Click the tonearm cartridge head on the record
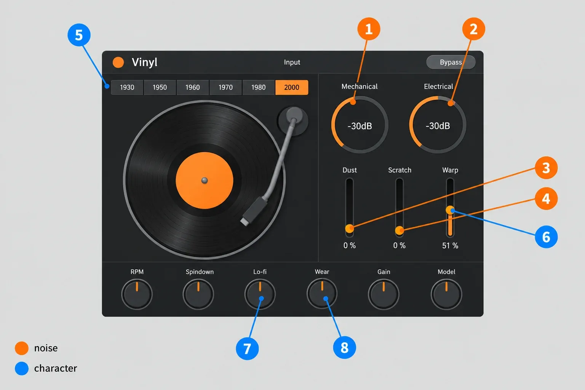 point(253,211)
